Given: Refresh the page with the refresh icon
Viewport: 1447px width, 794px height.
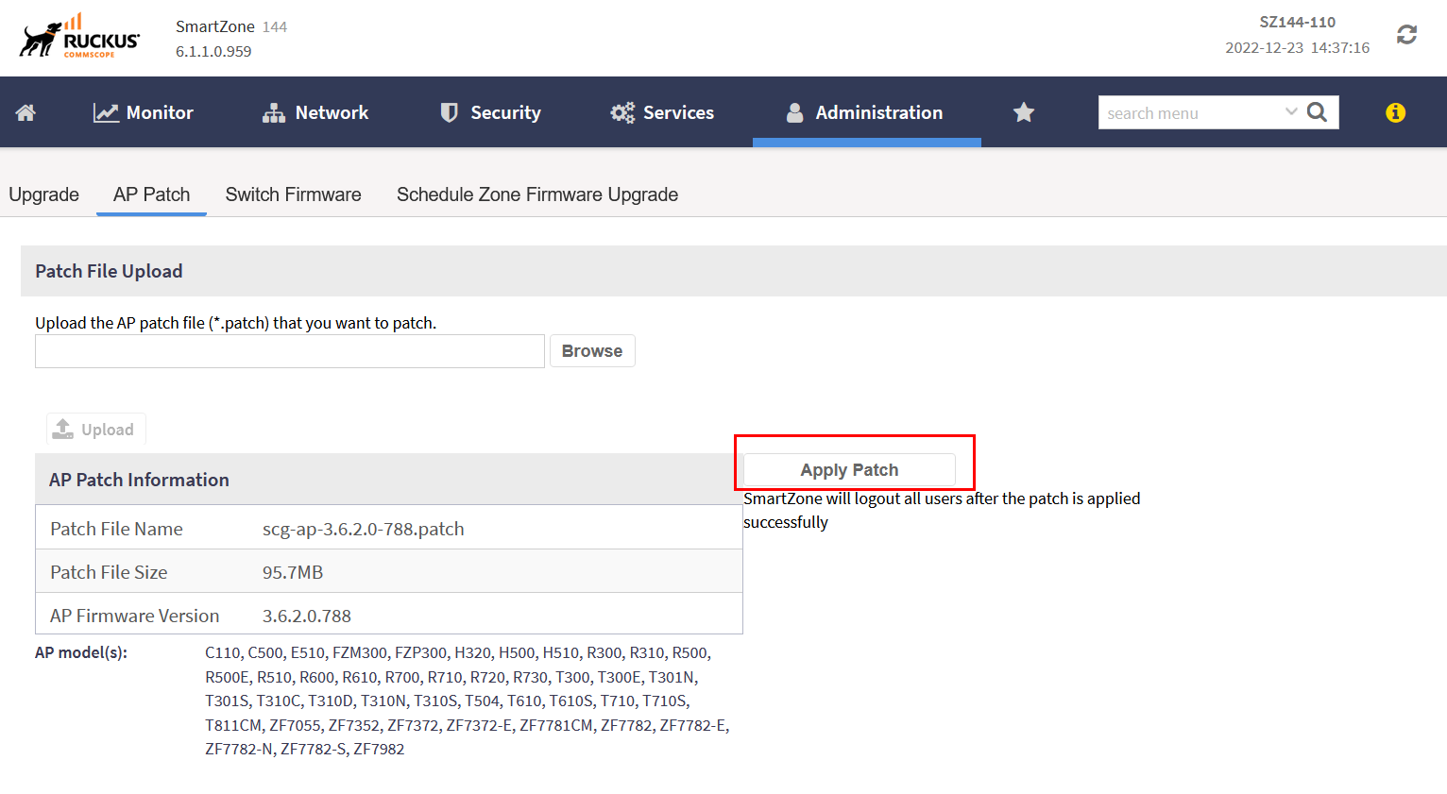Looking at the screenshot, I should click(1407, 34).
